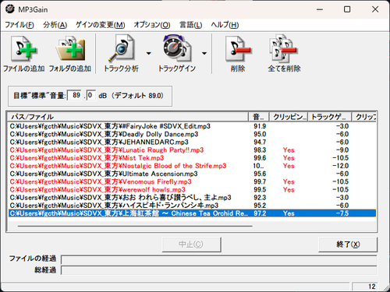Select the Venomous Firefly.mp3 row
Viewport: 390px width, 292px height.
click(192, 181)
